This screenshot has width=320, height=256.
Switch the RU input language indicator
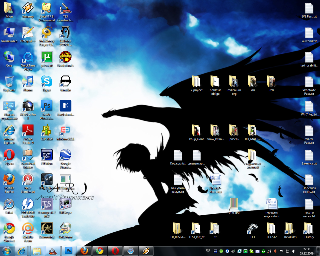pyautogui.click(x=208, y=250)
